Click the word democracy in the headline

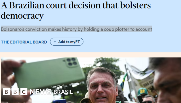22,16
